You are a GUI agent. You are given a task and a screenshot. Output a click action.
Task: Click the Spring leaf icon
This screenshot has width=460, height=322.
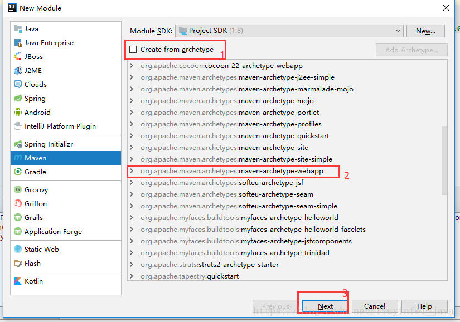pos(18,98)
